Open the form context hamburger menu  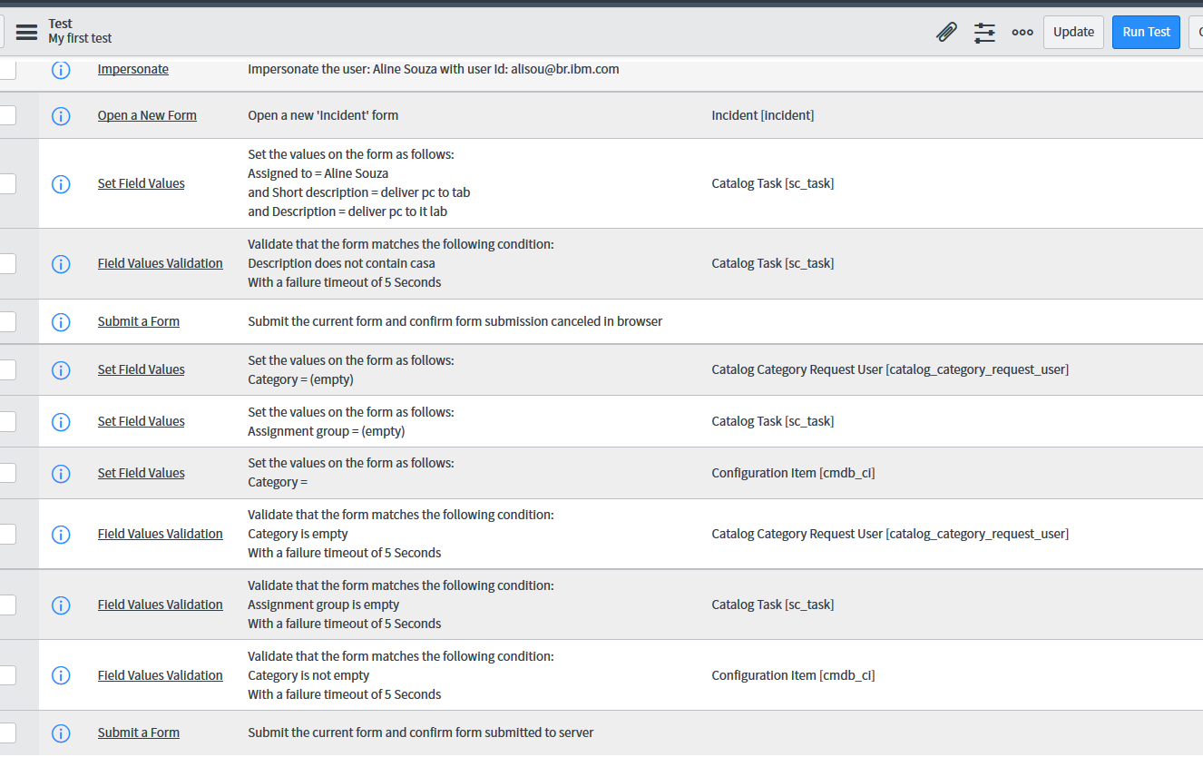click(x=27, y=32)
